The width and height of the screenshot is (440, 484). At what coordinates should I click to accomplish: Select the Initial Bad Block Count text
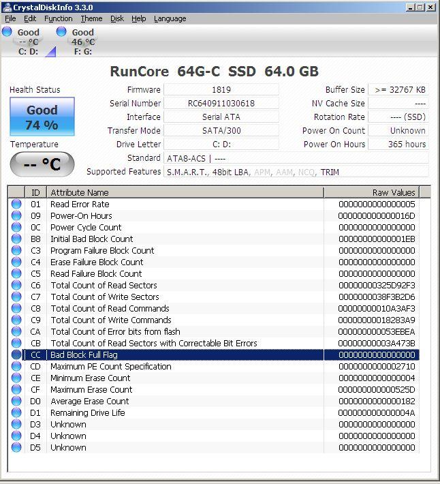[x=91, y=239]
